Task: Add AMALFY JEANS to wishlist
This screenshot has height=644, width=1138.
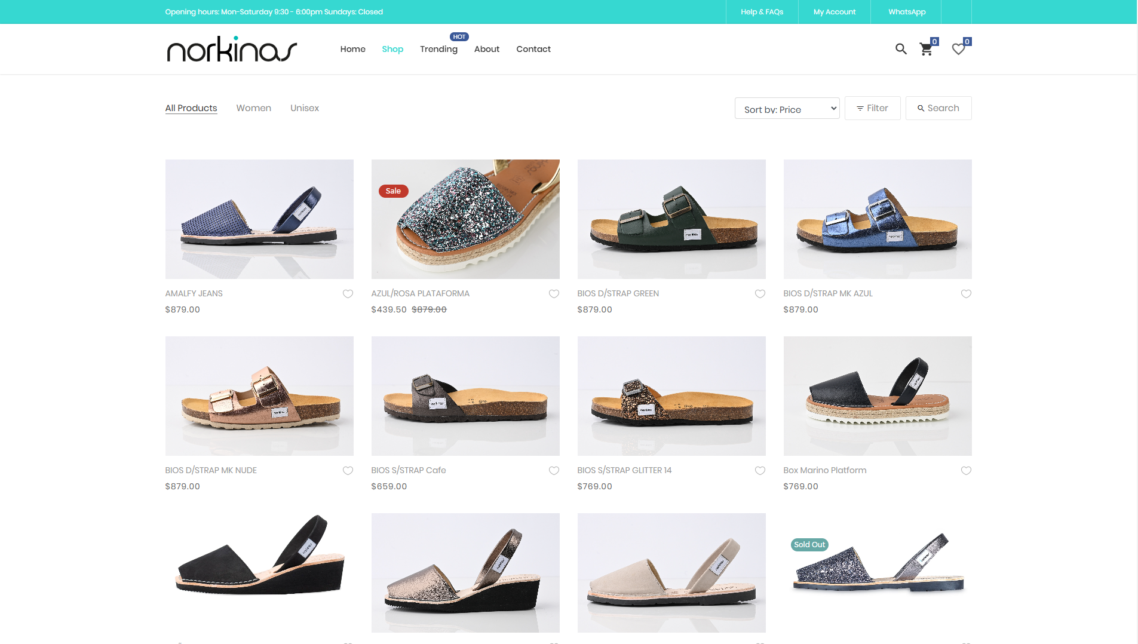Action: coord(348,293)
